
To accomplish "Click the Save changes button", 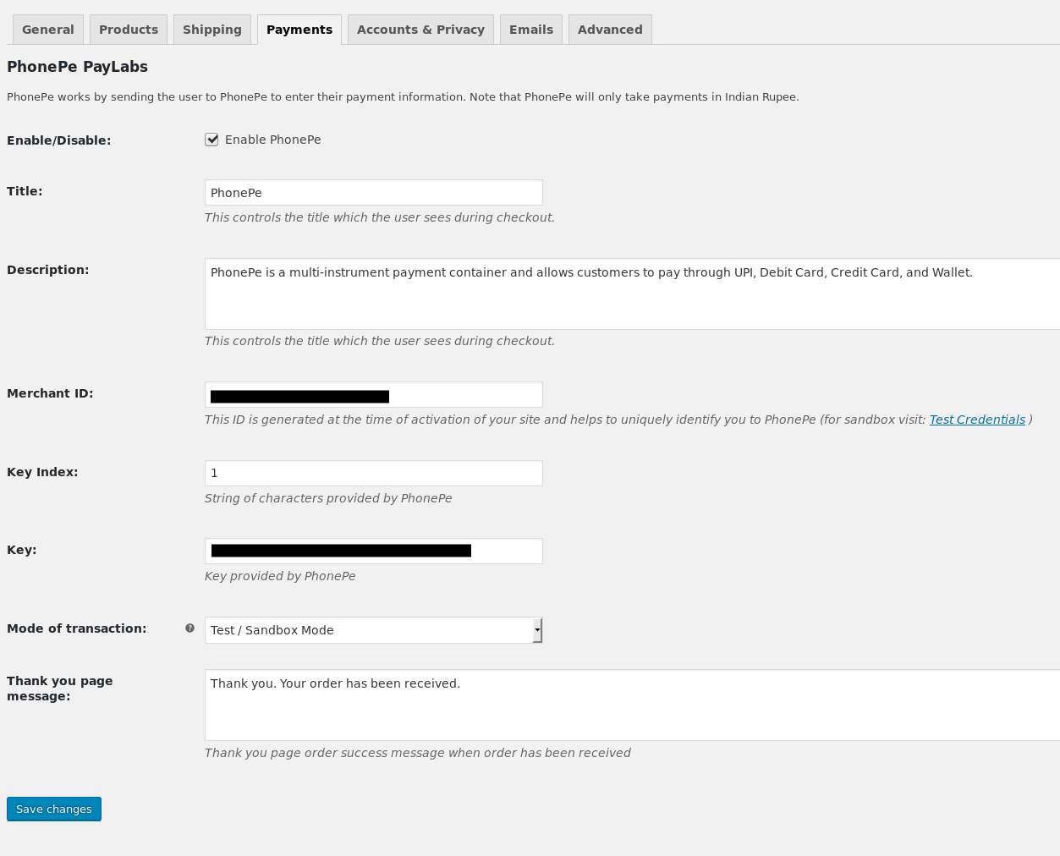I will (x=54, y=809).
